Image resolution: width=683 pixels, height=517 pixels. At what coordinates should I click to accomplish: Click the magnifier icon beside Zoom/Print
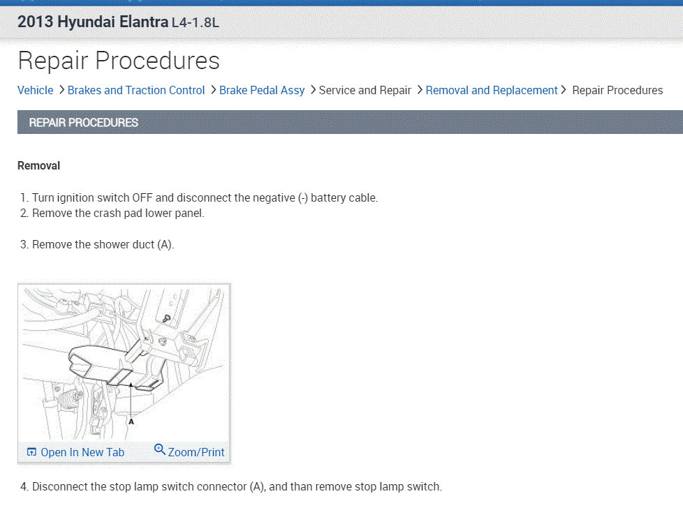coord(159,449)
